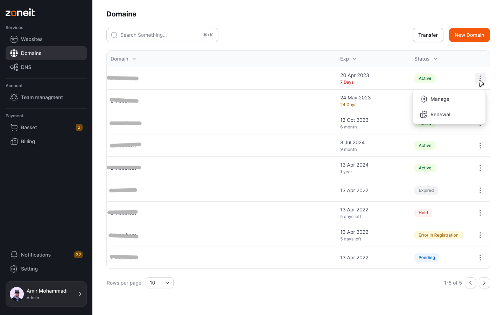The image size is (504, 315).
Task: Sort by Domain column chevron
Action: pos(134,59)
